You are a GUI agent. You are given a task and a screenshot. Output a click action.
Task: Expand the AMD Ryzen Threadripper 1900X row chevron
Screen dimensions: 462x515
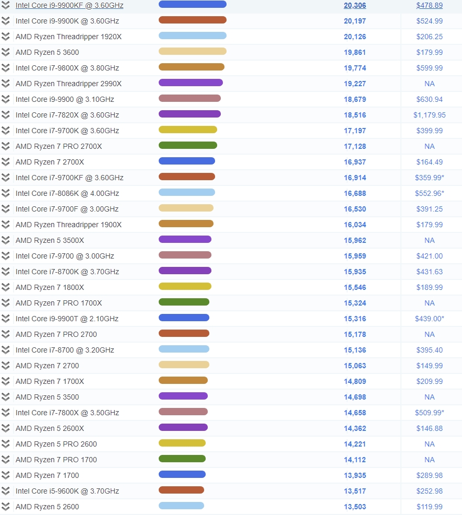tap(6, 225)
